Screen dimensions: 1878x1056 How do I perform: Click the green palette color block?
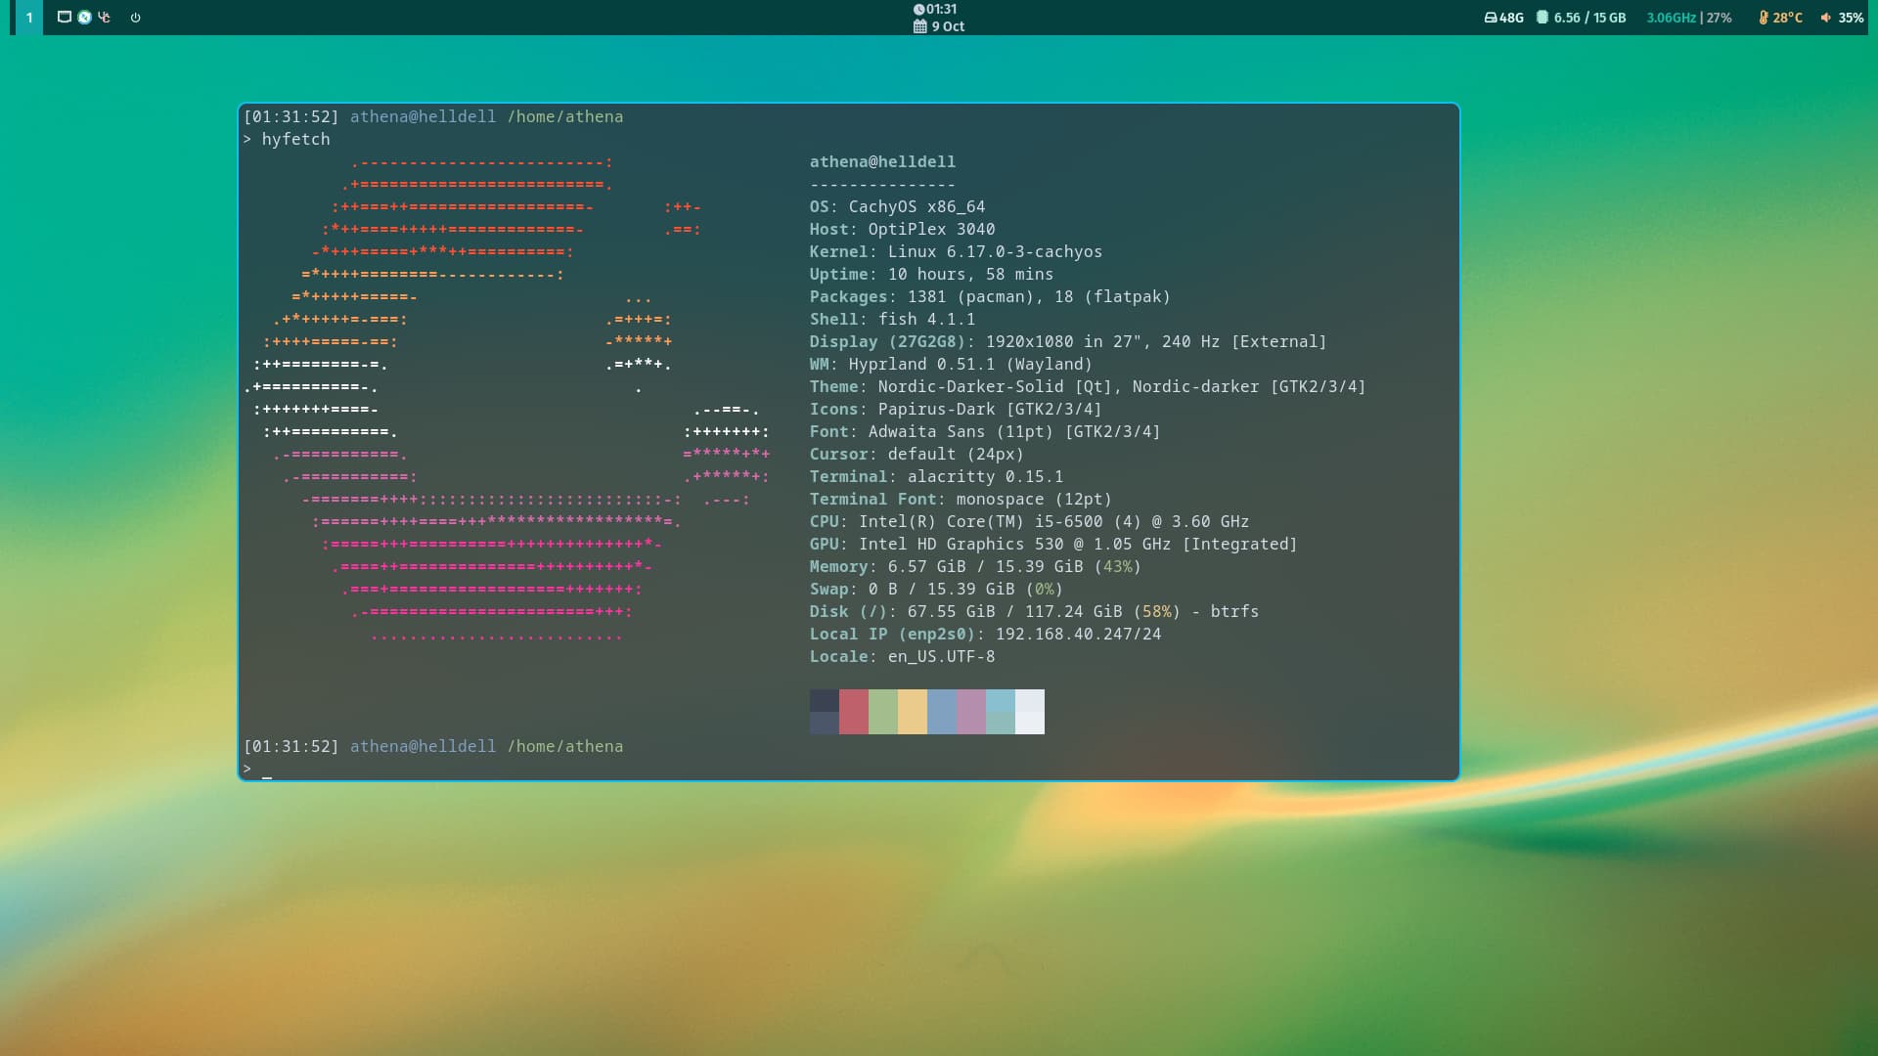coord(882,712)
